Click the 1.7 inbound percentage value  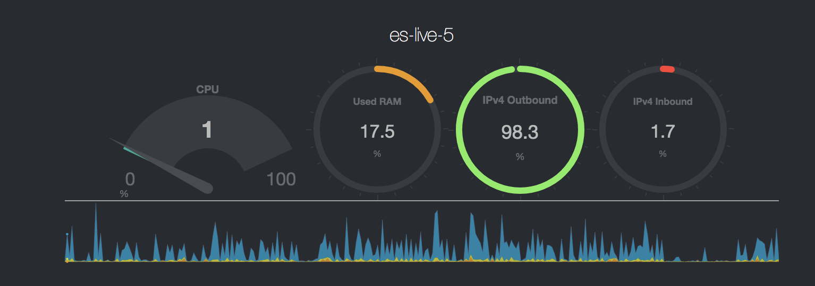click(663, 131)
